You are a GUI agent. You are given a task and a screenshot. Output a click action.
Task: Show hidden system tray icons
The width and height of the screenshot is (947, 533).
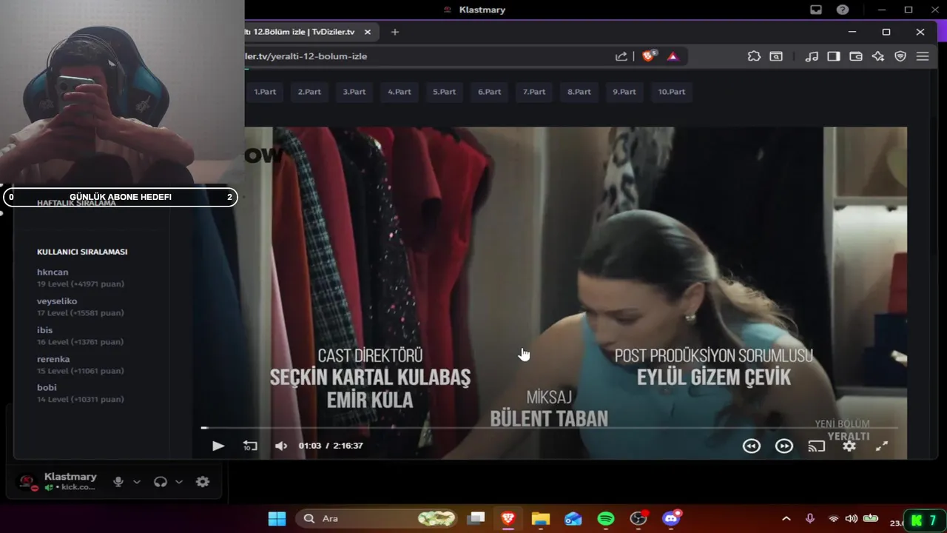tap(786, 519)
